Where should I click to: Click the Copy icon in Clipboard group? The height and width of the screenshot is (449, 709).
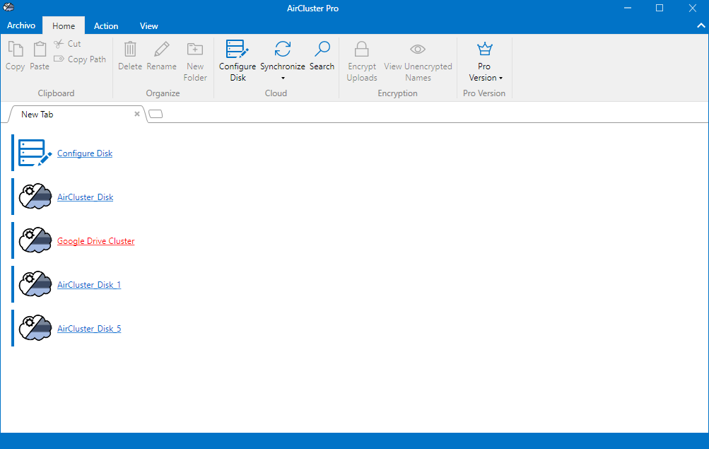[x=16, y=49]
